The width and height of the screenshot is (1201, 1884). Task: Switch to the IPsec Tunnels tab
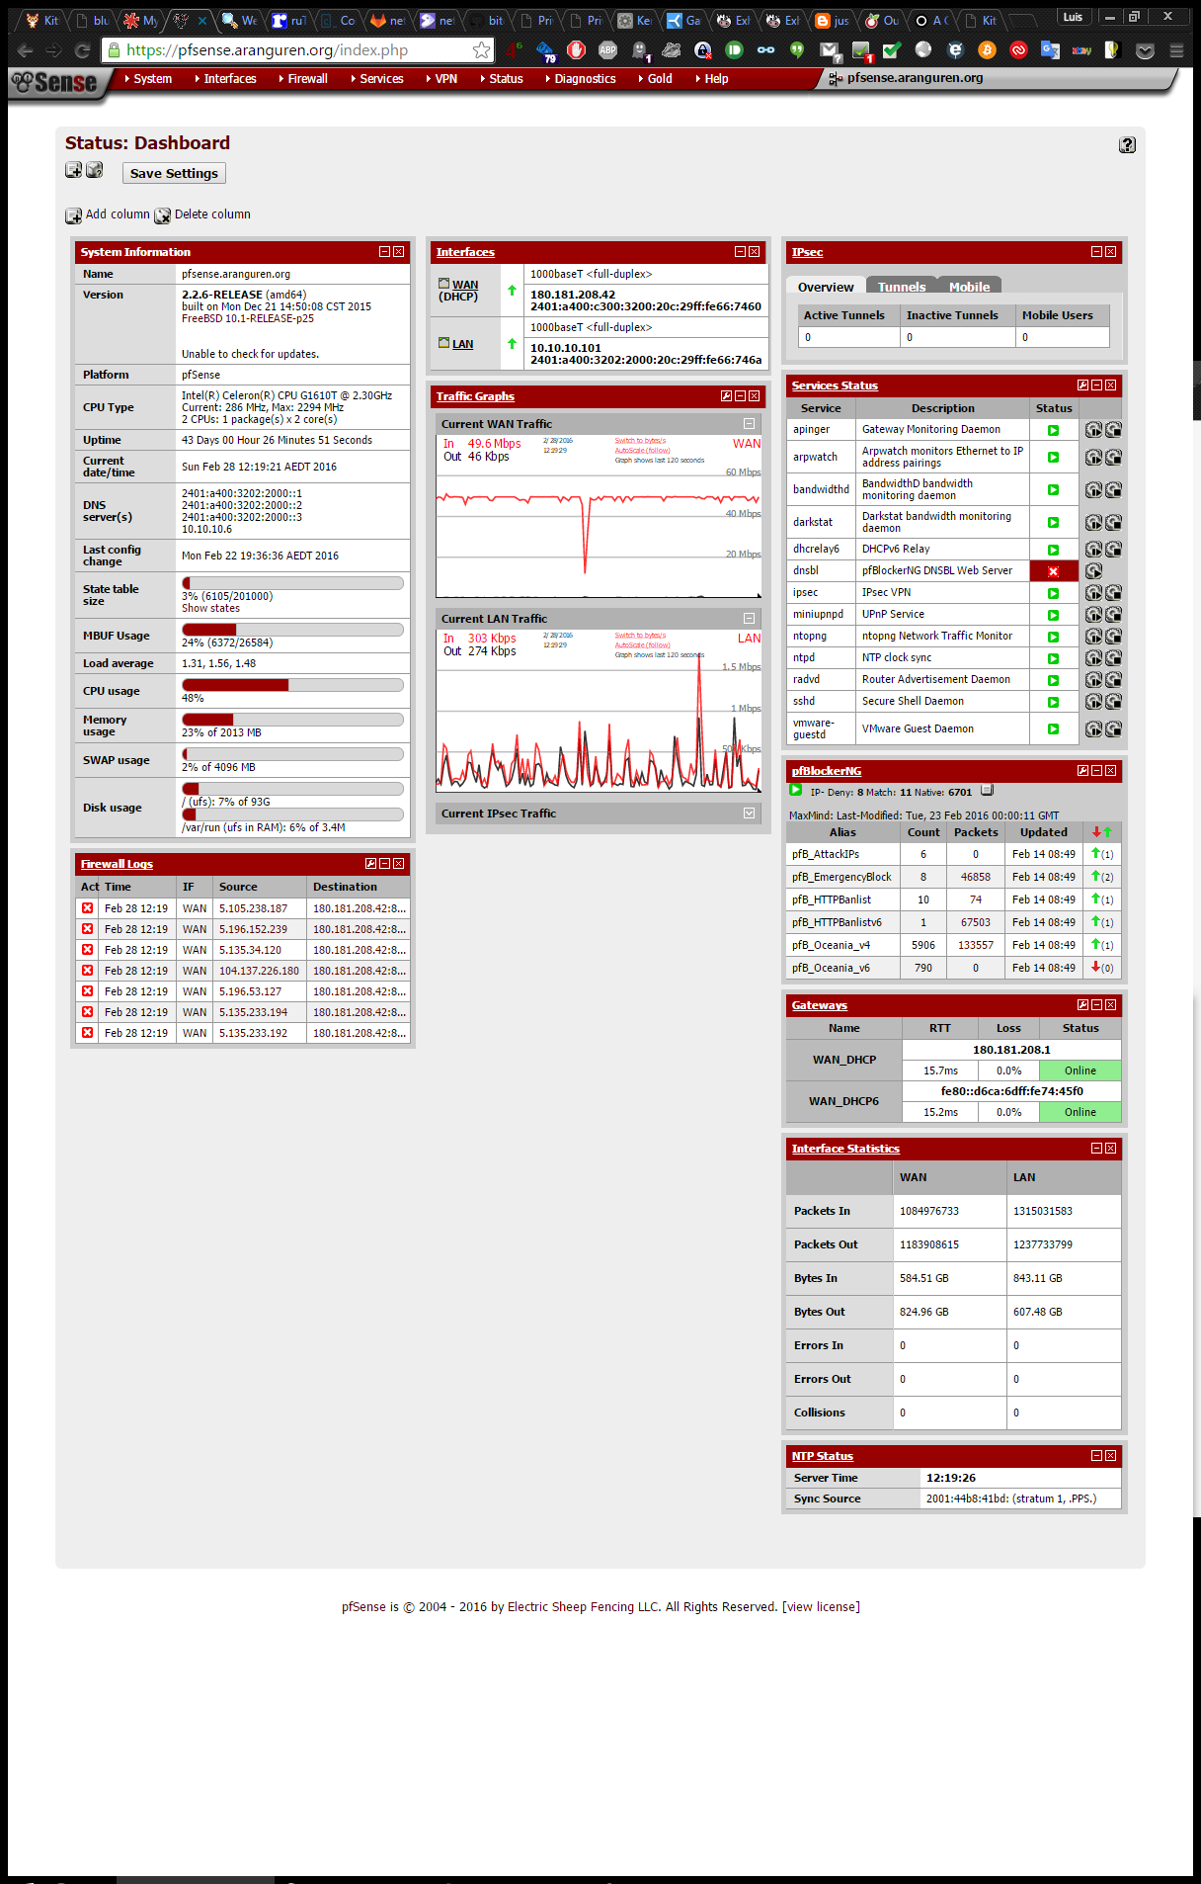point(902,287)
